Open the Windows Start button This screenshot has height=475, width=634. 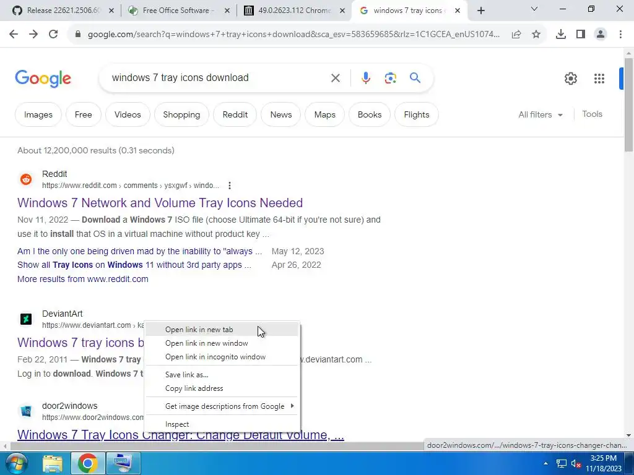[x=15, y=463]
